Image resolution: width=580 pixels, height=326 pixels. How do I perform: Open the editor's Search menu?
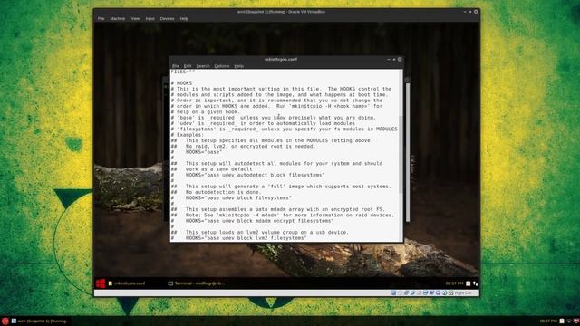click(x=203, y=66)
